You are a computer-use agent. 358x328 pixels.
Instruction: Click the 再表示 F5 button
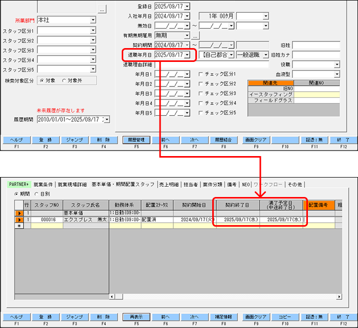click(137, 317)
